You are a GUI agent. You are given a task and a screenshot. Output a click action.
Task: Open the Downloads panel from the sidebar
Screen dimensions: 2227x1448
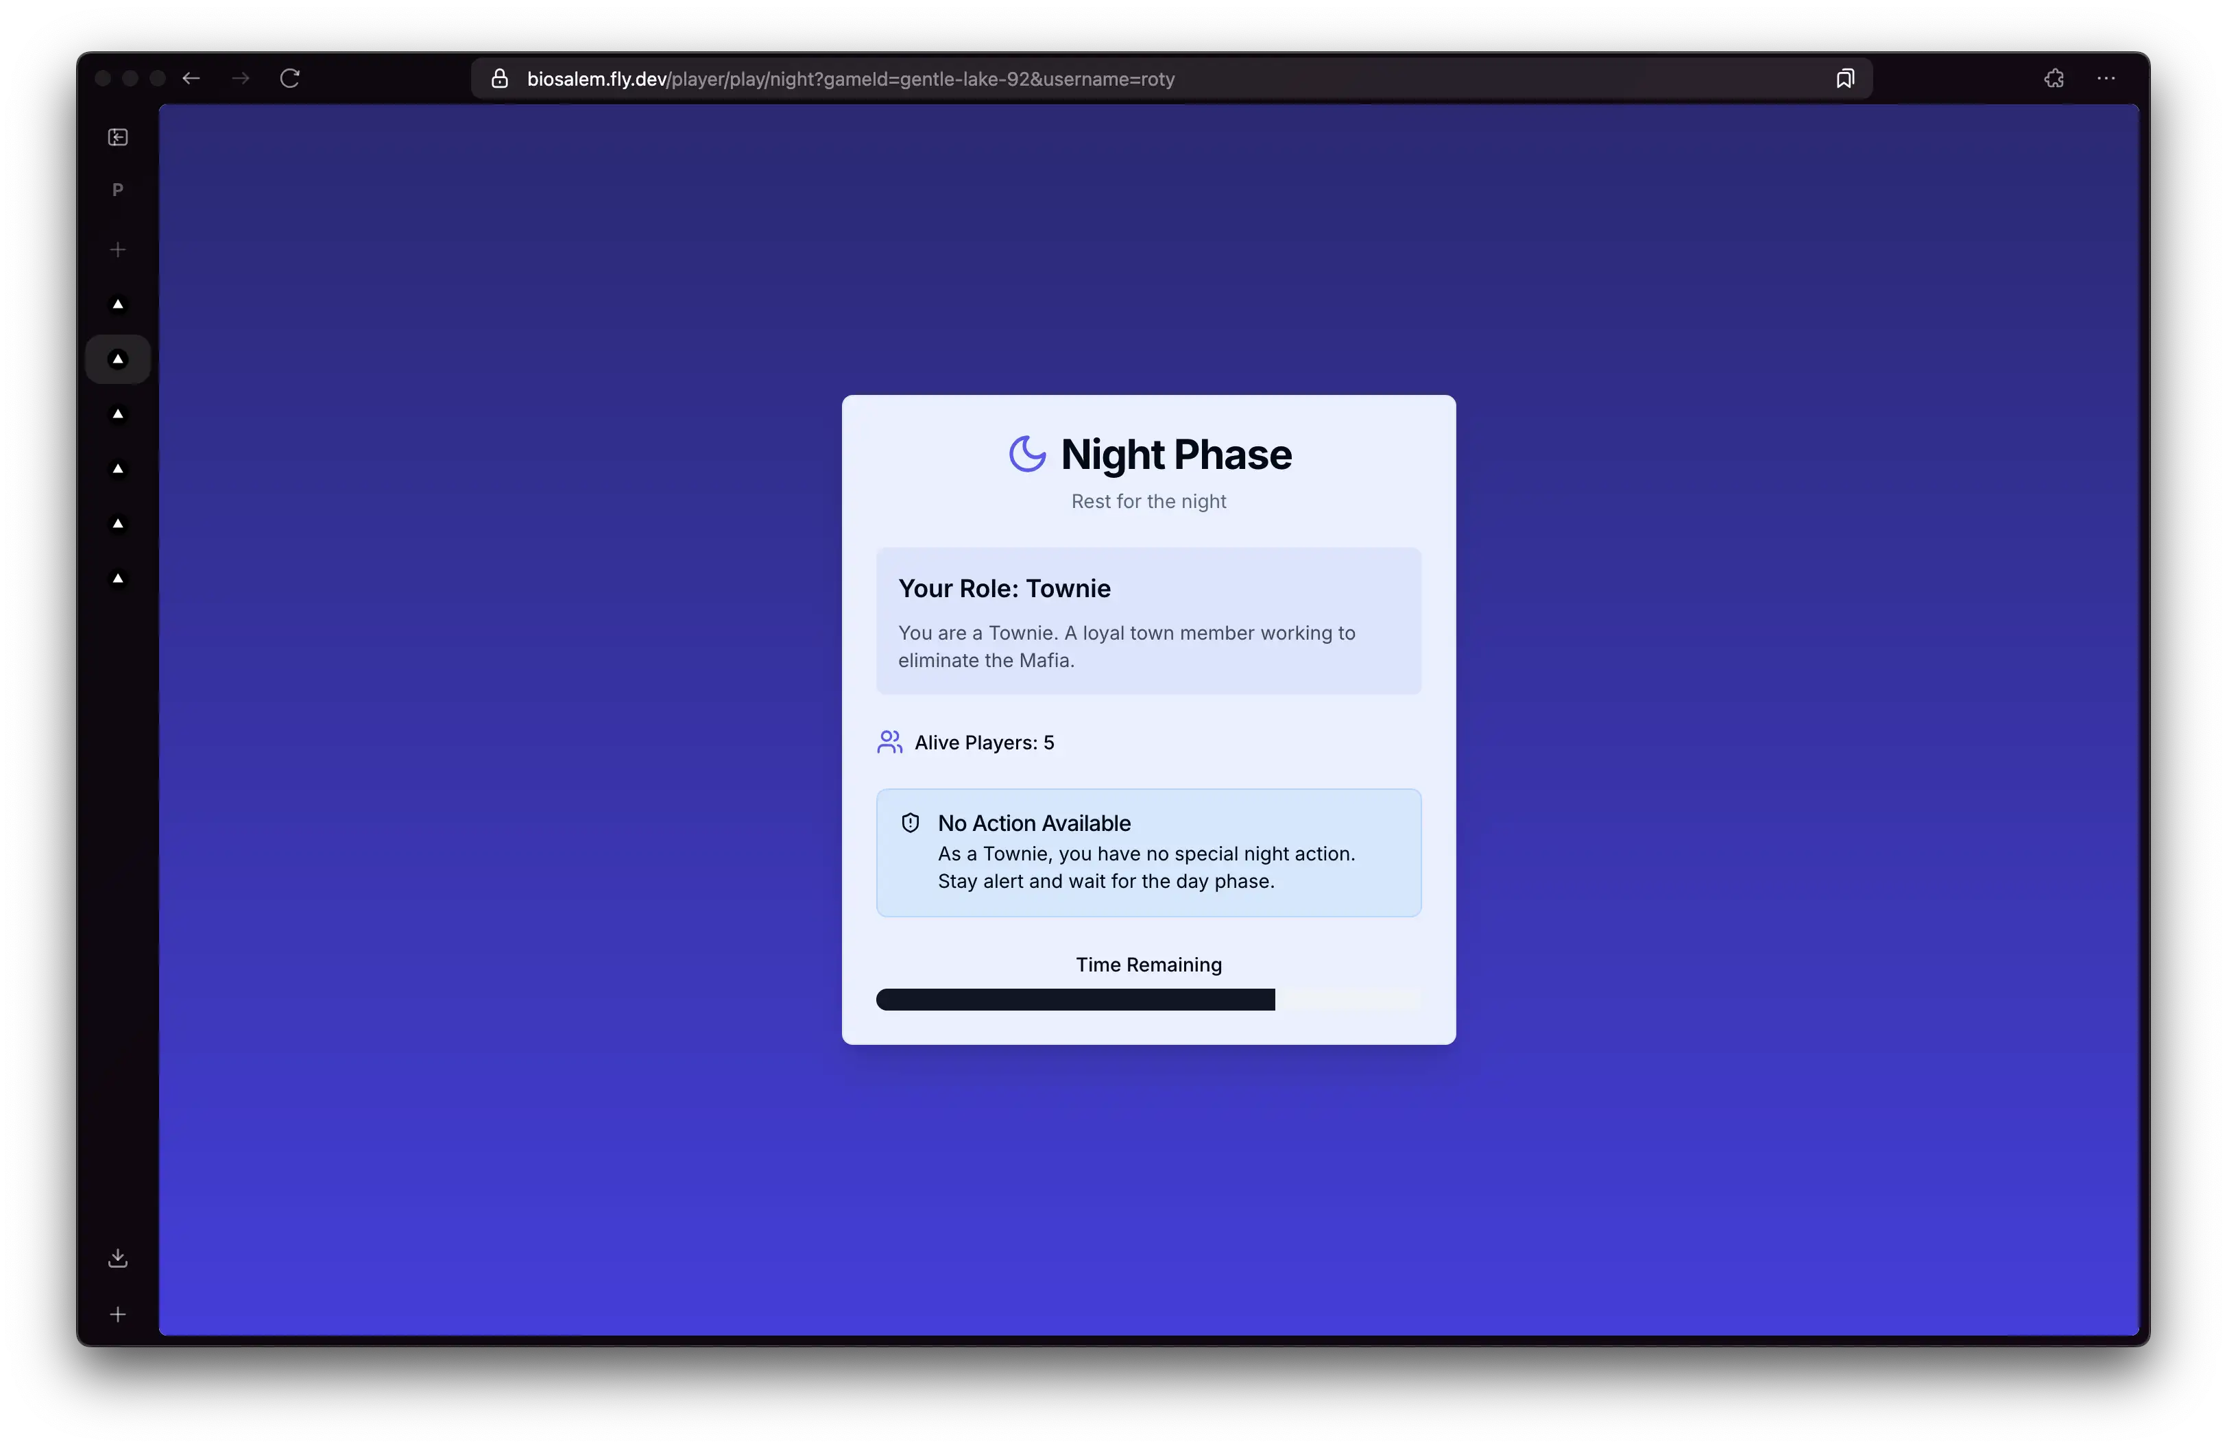coord(117,1257)
